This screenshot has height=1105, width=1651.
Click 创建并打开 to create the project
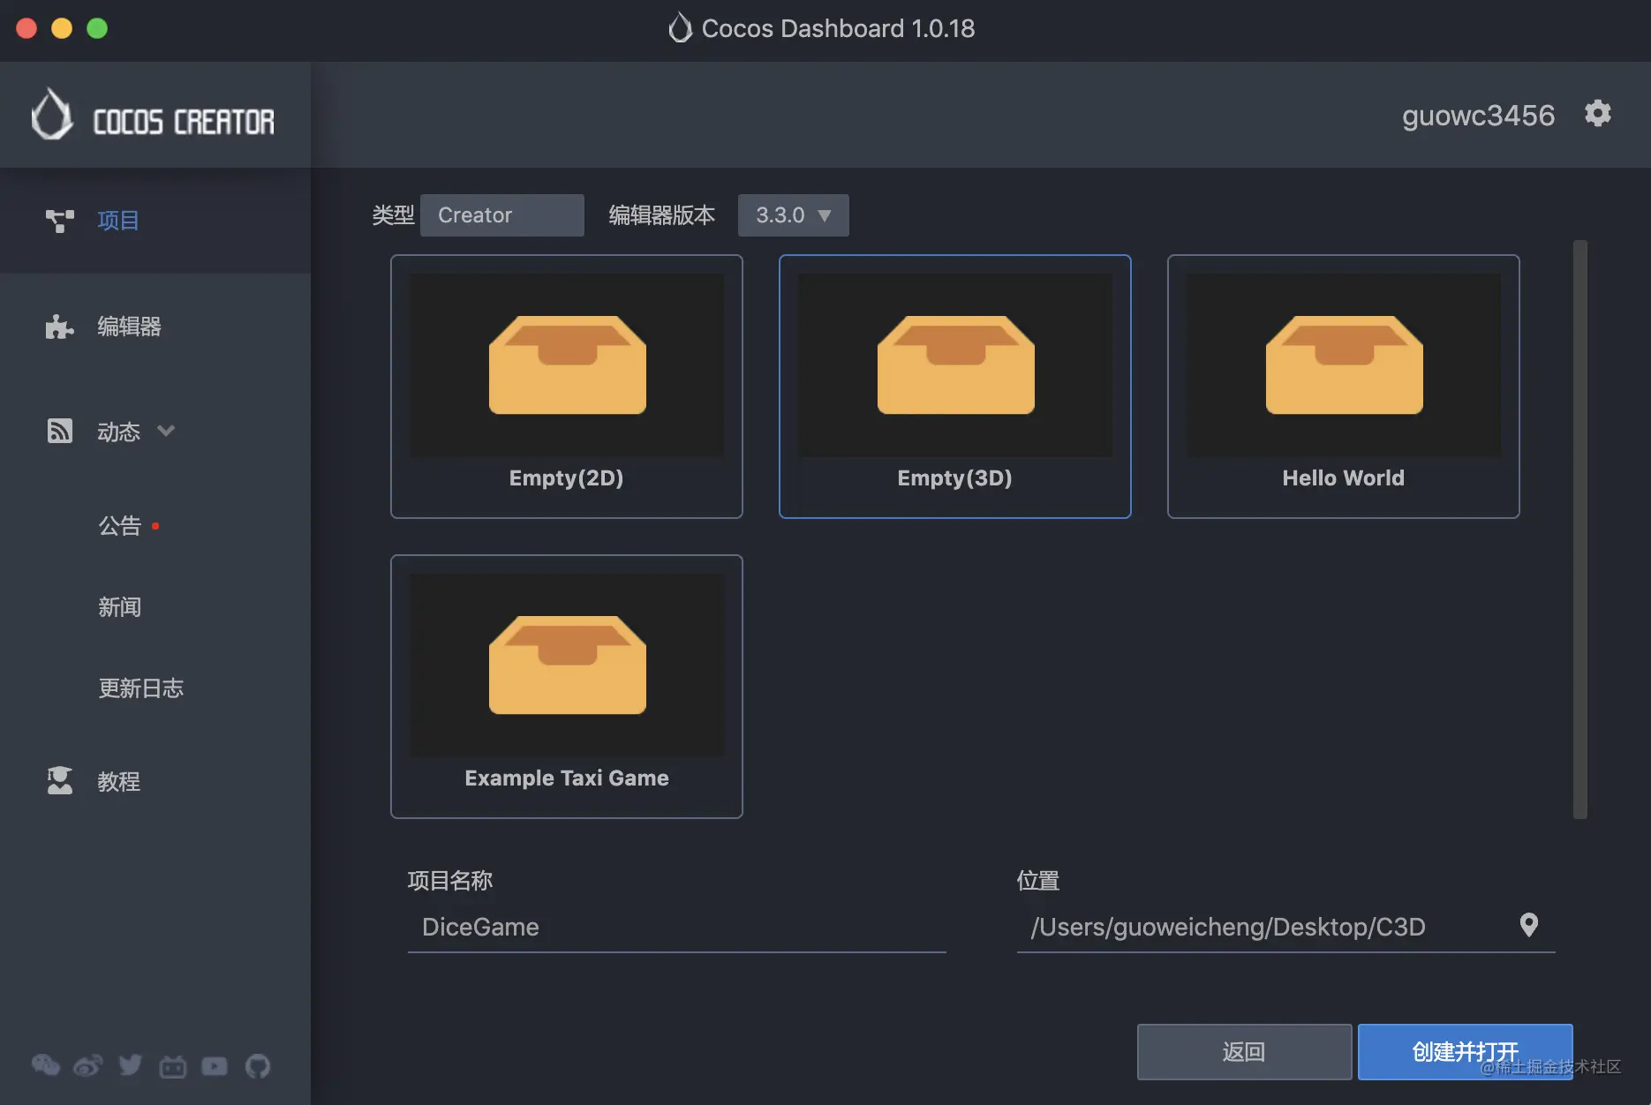pyautogui.click(x=1466, y=1051)
